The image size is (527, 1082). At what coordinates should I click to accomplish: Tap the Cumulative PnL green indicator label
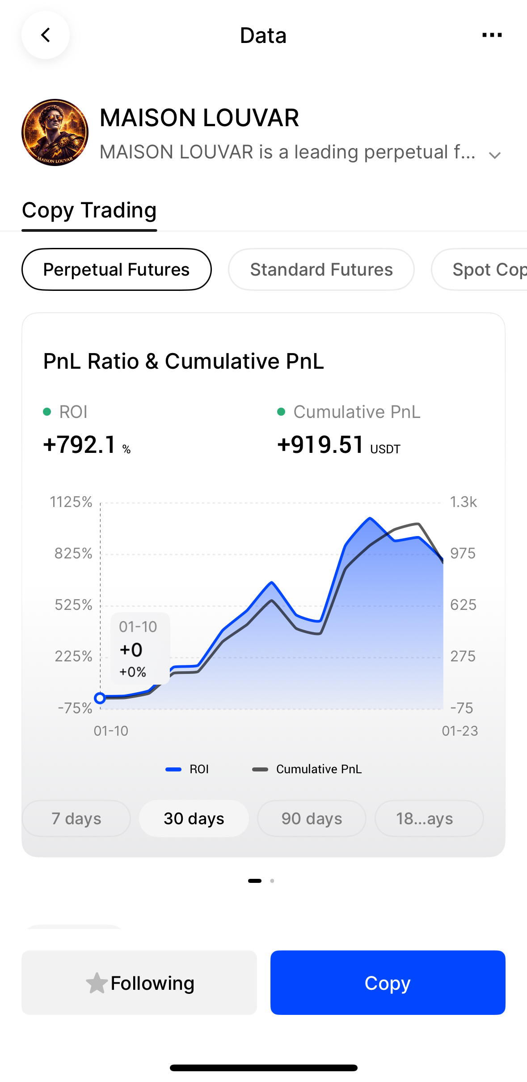[349, 412]
